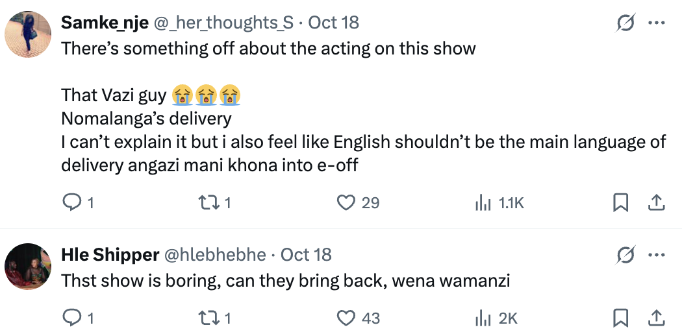
Task: View analytics on Samke_nje's 1.1K views tweet
Action: (x=482, y=203)
